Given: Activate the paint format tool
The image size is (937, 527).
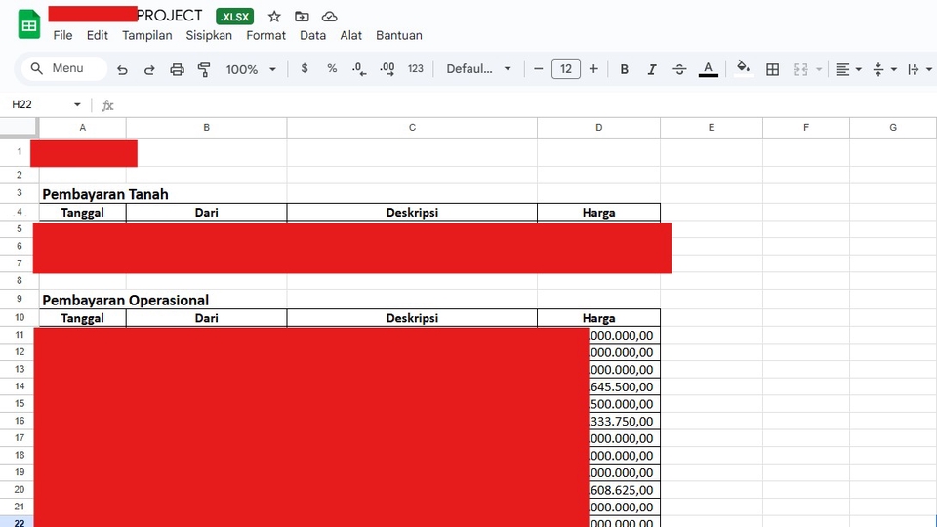Looking at the screenshot, I should [204, 69].
